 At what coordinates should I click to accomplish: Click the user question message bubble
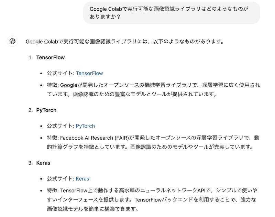click(x=172, y=13)
